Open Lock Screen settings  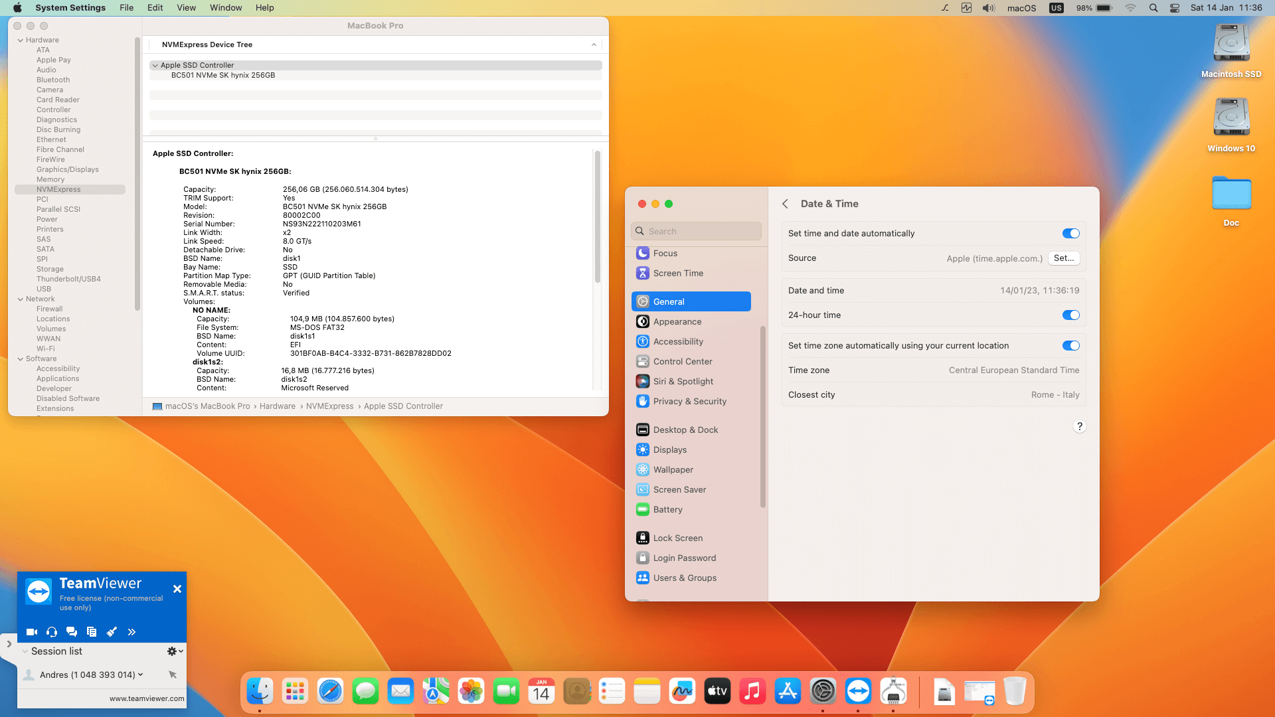coord(691,538)
